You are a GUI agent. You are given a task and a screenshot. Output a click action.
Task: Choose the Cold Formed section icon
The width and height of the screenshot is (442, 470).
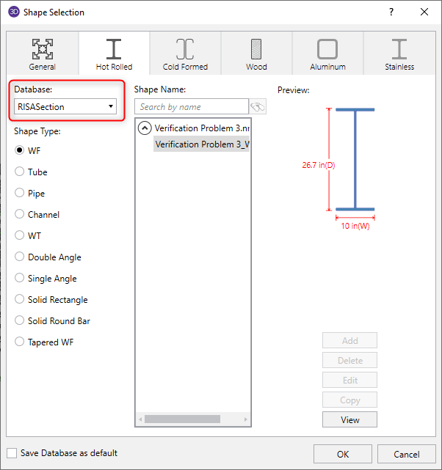click(x=185, y=49)
